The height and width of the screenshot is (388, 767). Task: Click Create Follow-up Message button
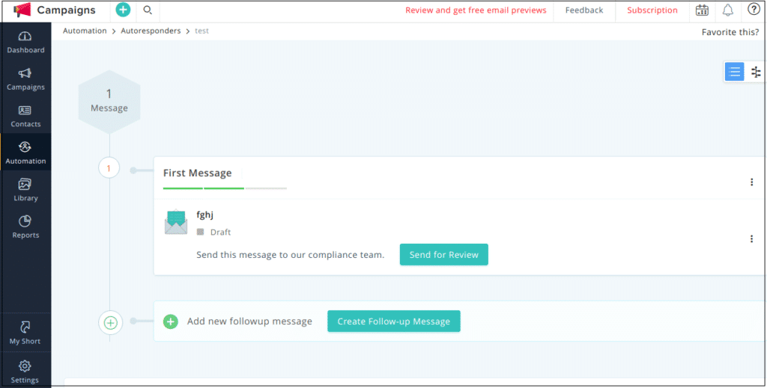(394, 321)
